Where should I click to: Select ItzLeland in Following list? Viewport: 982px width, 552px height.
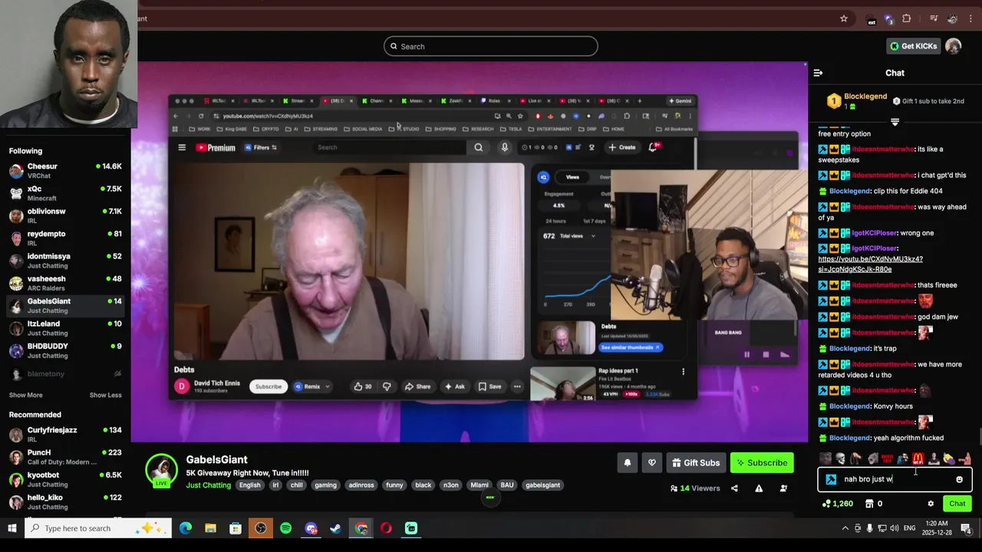tap(65, 328)
